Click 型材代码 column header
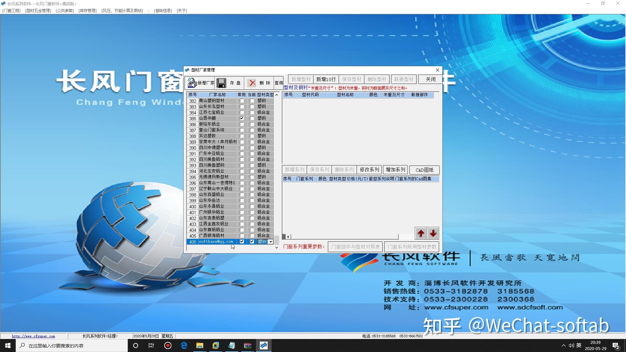 click(x=310, y=95)
